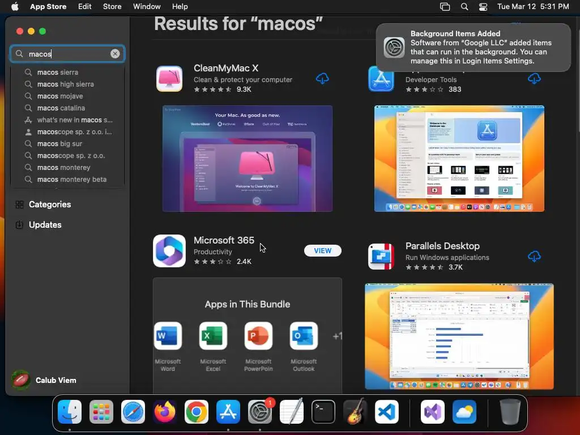Choose the 'macos high sierra' suggestion

click(x=67, y=84)
